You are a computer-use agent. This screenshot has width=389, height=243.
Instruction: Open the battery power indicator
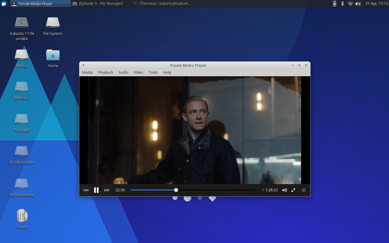[x=335, y=4]
